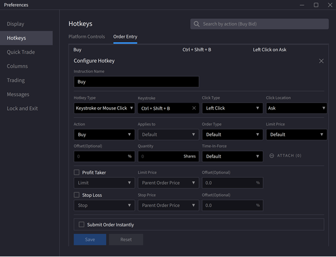
Task: Open the Quick Trade preferences section
Action: click(x=21, y=52)
